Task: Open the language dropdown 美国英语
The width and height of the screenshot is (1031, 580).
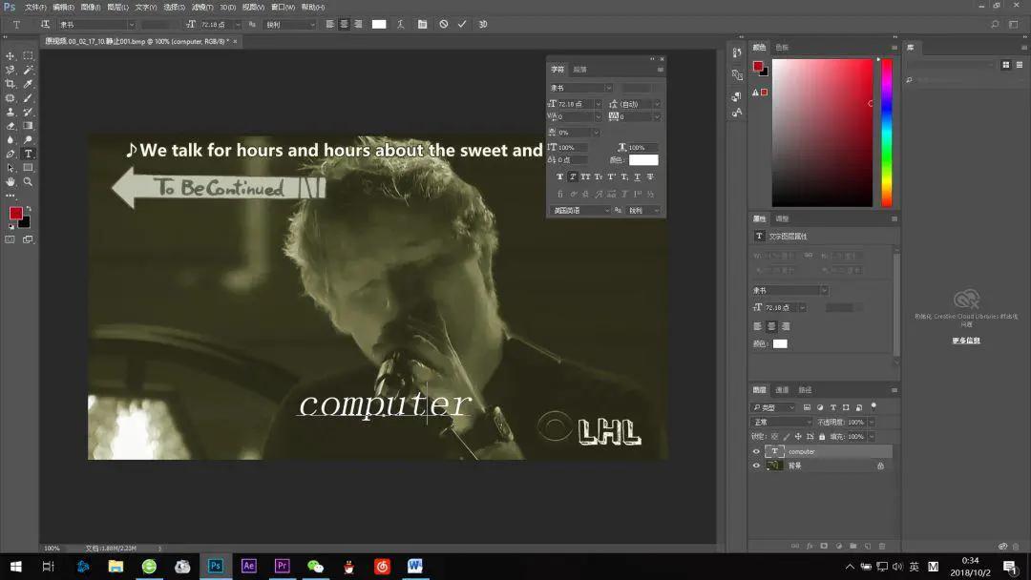Action: (580, 210)
